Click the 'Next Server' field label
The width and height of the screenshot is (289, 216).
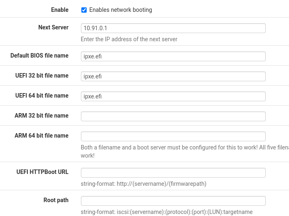tap(53, 27)
